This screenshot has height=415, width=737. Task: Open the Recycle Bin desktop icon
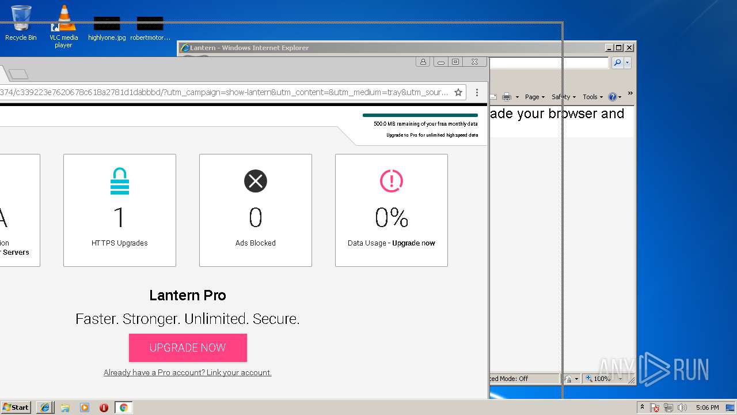pyautogui.click(x=21, y=23)
